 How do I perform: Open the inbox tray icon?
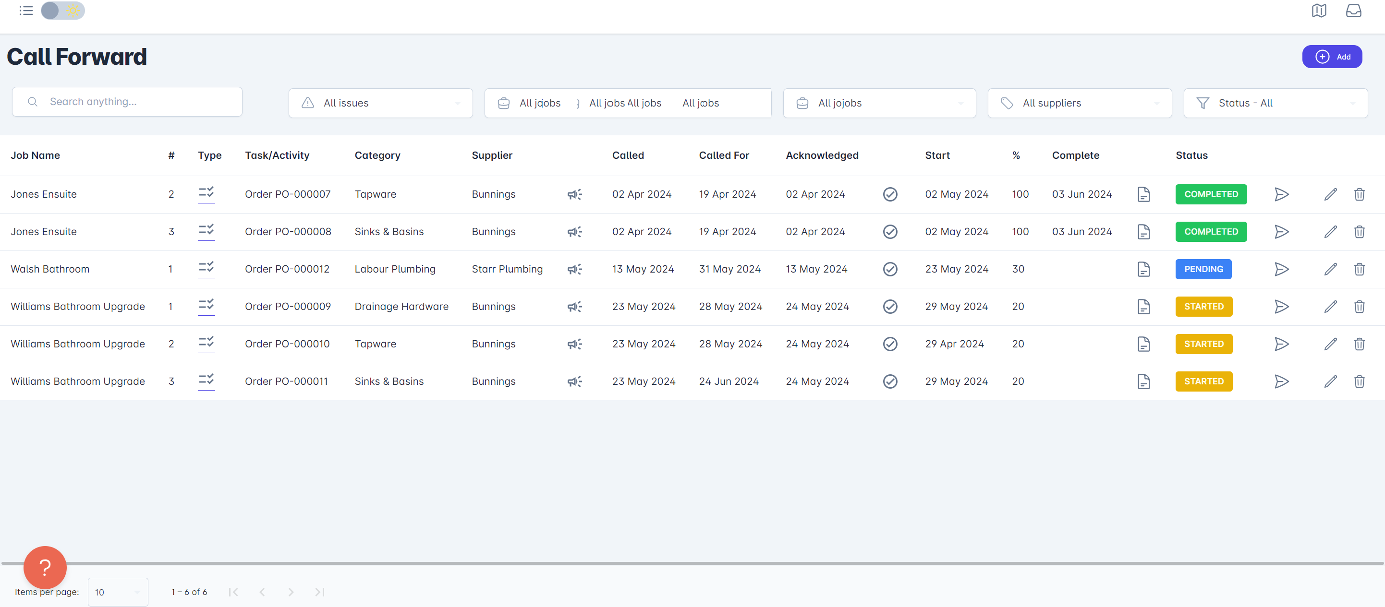pyautogui.click(x=1353, y=11)
